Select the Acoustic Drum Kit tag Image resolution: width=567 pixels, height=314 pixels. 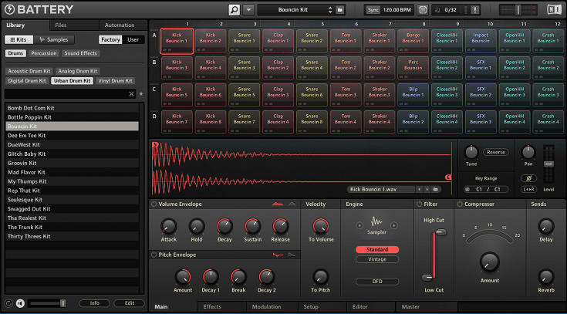29,71
